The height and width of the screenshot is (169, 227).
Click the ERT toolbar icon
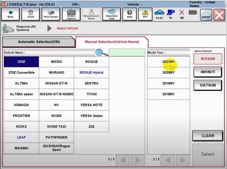(x=145, y=14)
